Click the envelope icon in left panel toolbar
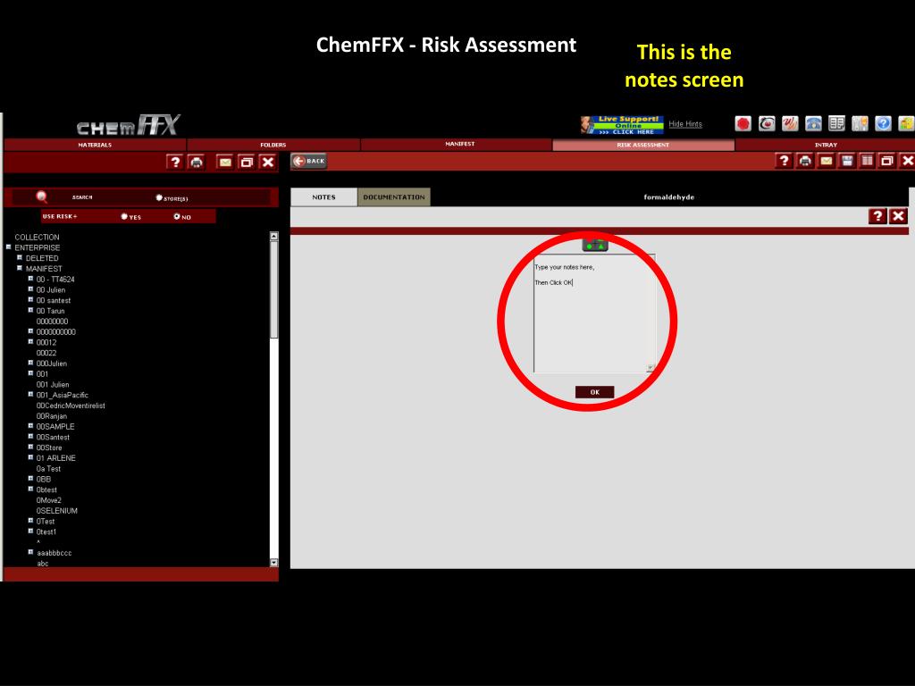The width and height of the screenshot is (915, 686). click(x=224, y=163)
